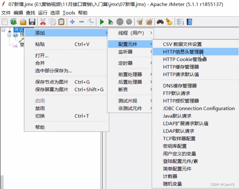Click the Shutdown test icon

(x=129, y=22)
